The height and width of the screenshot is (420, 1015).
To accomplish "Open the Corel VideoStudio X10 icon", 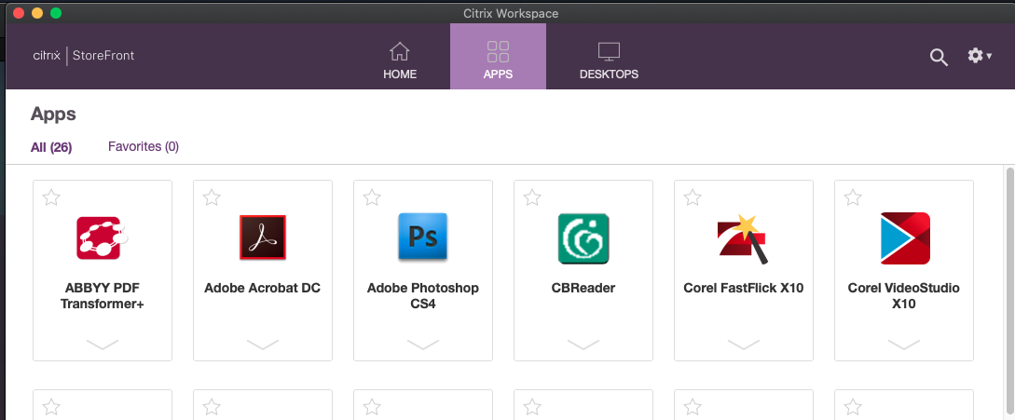I will coord(904,238).
